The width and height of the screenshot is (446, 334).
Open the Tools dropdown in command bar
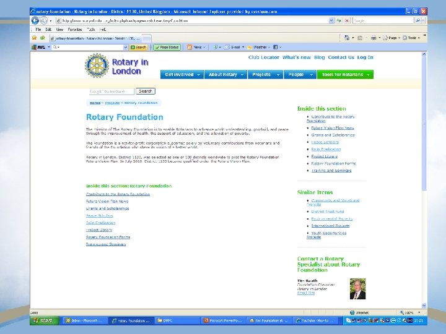click(x=411, y=38)
